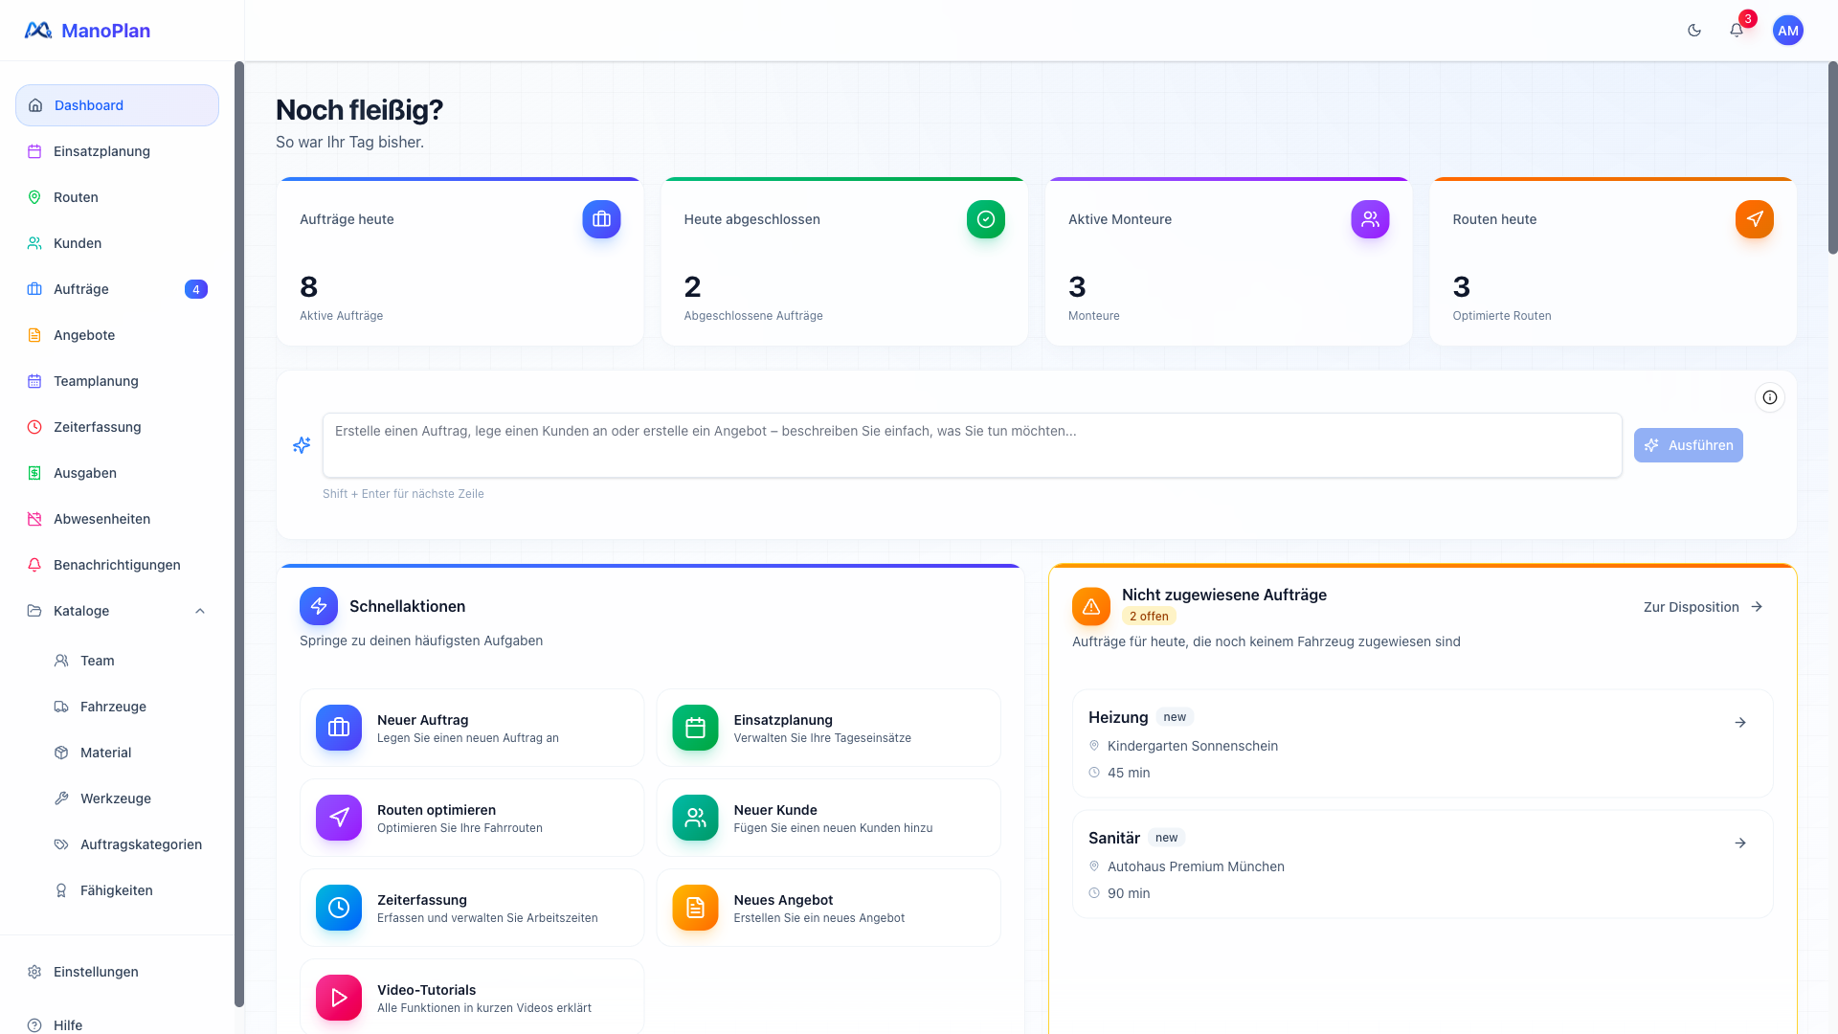Click the info icon in the AI prompt card

pos(1769,397)
